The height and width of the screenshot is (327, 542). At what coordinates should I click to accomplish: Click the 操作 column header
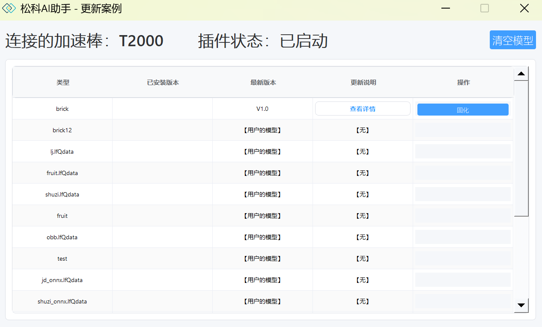[x=463, y=83]
